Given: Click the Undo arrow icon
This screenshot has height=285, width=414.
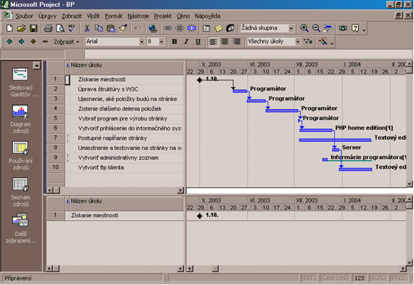Looking at the screenshot, I should point(138,28).
